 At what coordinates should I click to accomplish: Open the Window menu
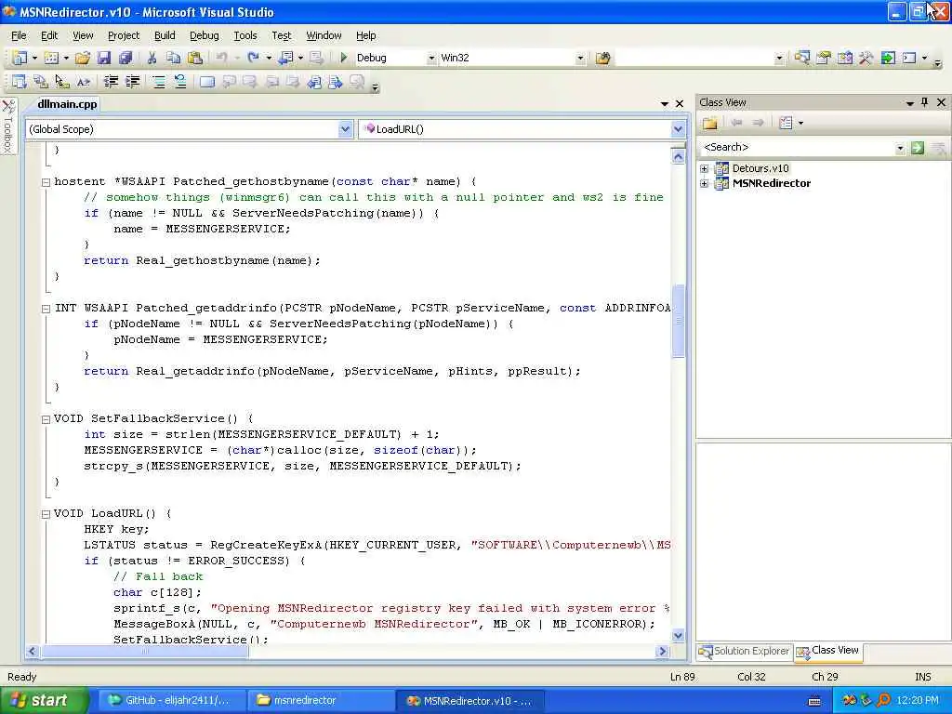click(x=324, y=36)
